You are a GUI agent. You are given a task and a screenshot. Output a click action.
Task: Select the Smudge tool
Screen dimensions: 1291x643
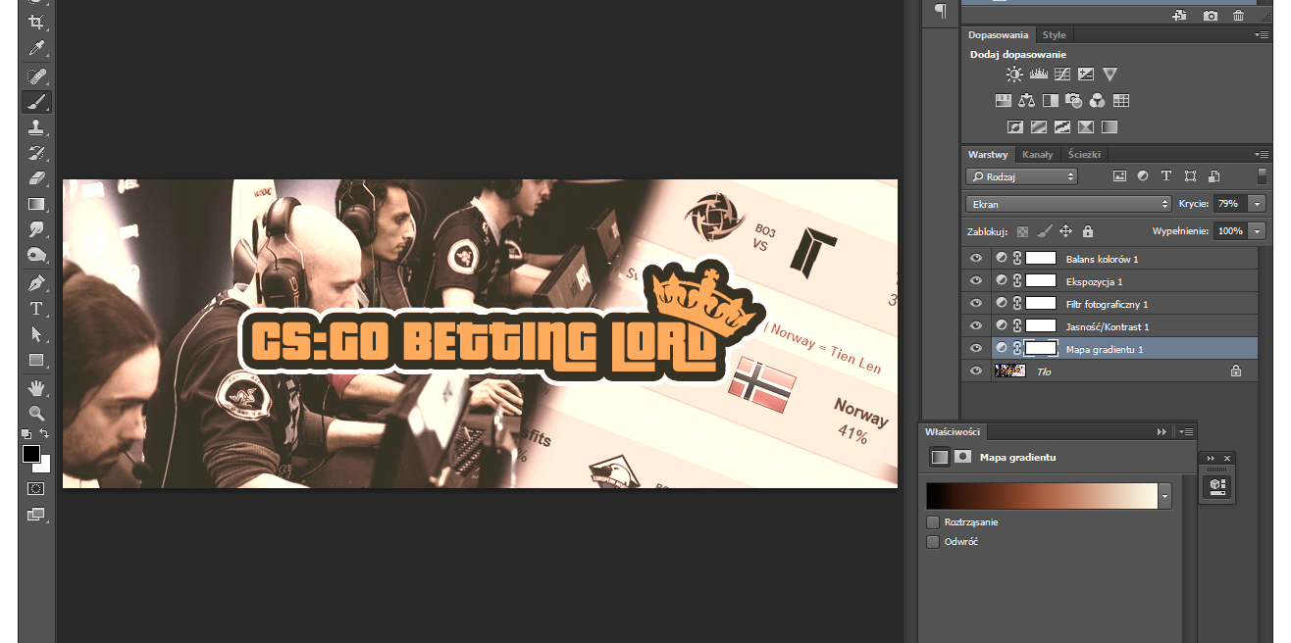point(36,229)
